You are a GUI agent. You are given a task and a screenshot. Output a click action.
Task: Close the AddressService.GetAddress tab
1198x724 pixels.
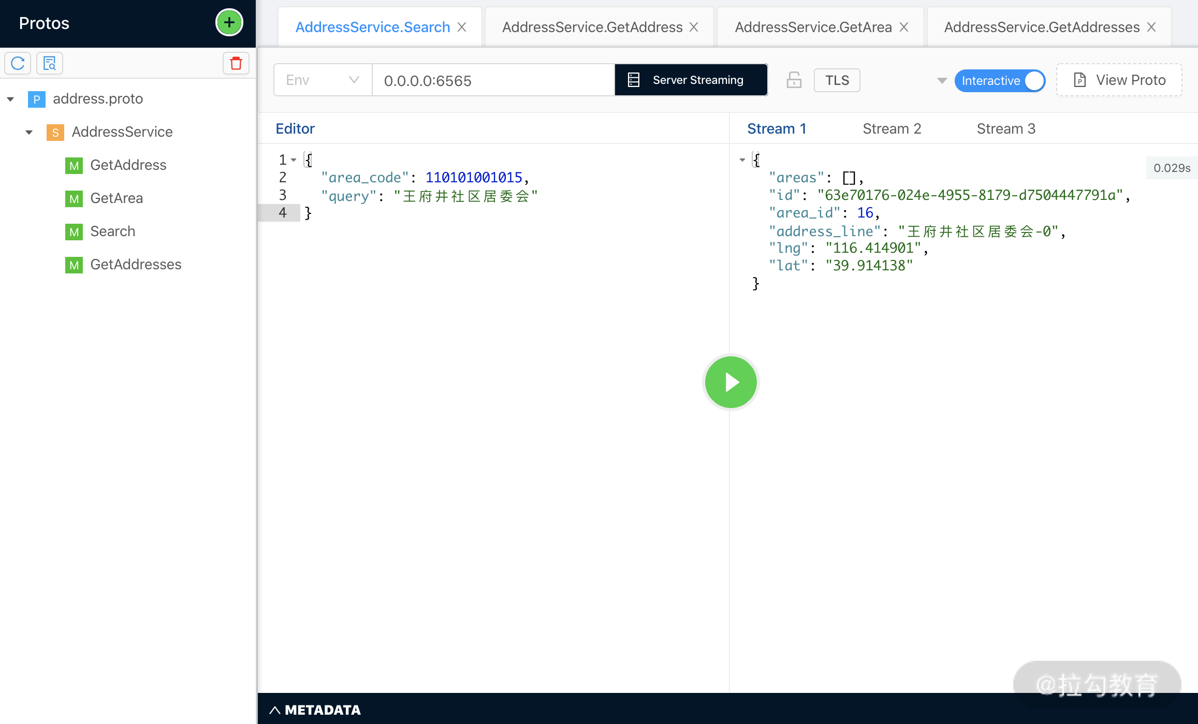[x=694, y=27]
